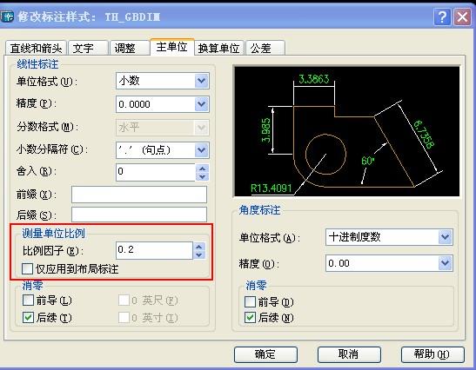The image size is (476, 370).
Task: Click the dimension preview image
Action: click(346, 131)
